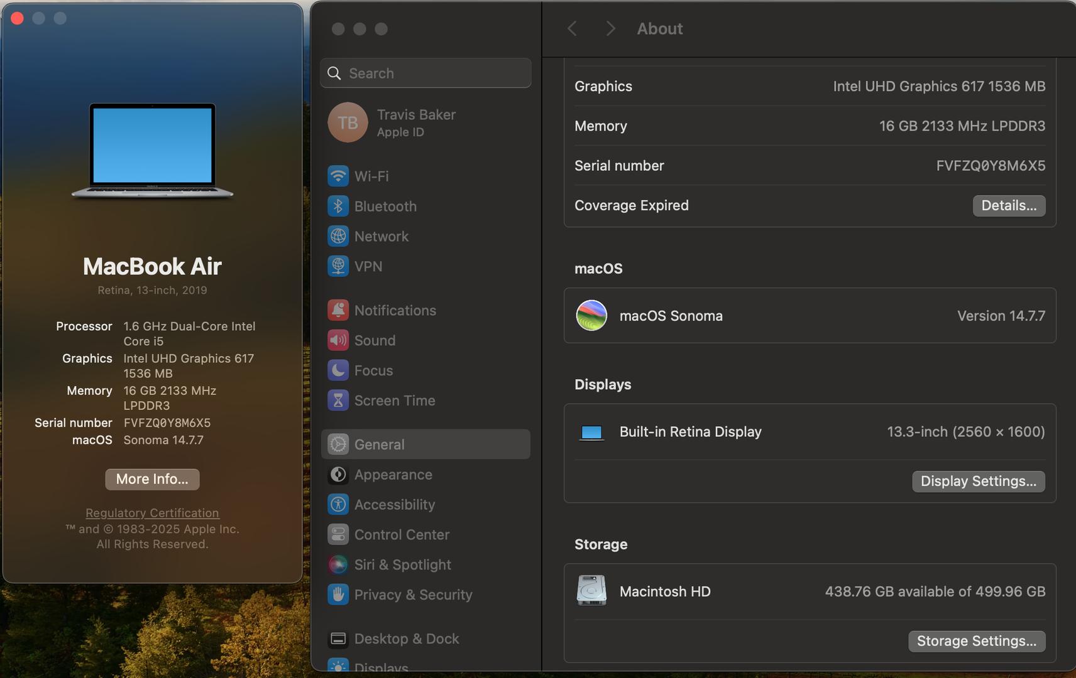
Task: Click the search magnifier icon
Action: click(334, 73)
